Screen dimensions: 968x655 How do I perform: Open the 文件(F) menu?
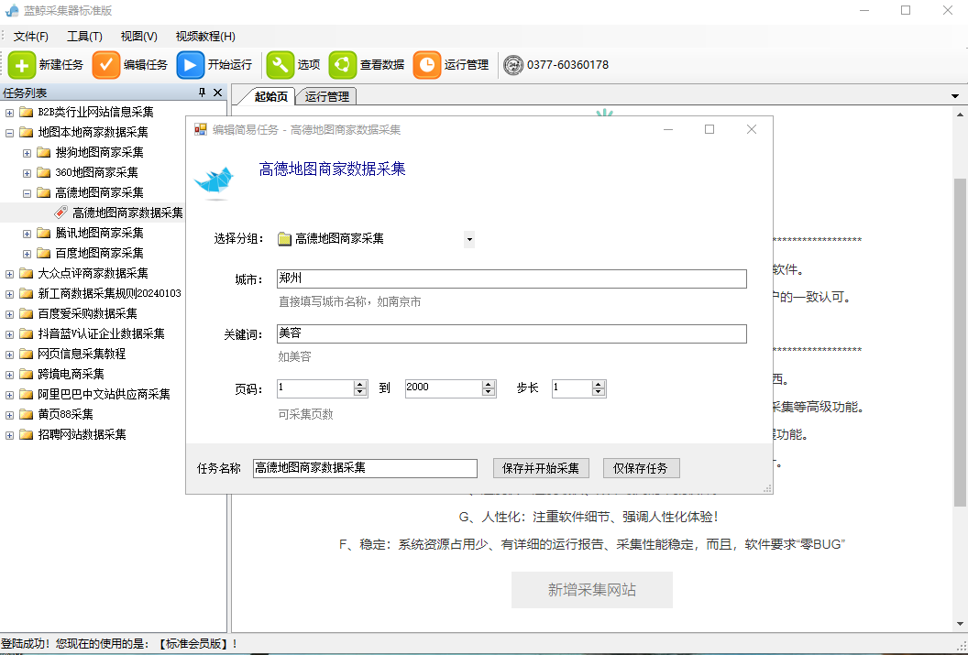point(31,37)
